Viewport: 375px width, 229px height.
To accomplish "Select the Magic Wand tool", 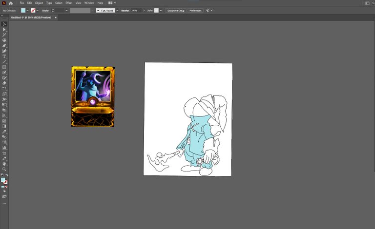I will click(4, 35).
